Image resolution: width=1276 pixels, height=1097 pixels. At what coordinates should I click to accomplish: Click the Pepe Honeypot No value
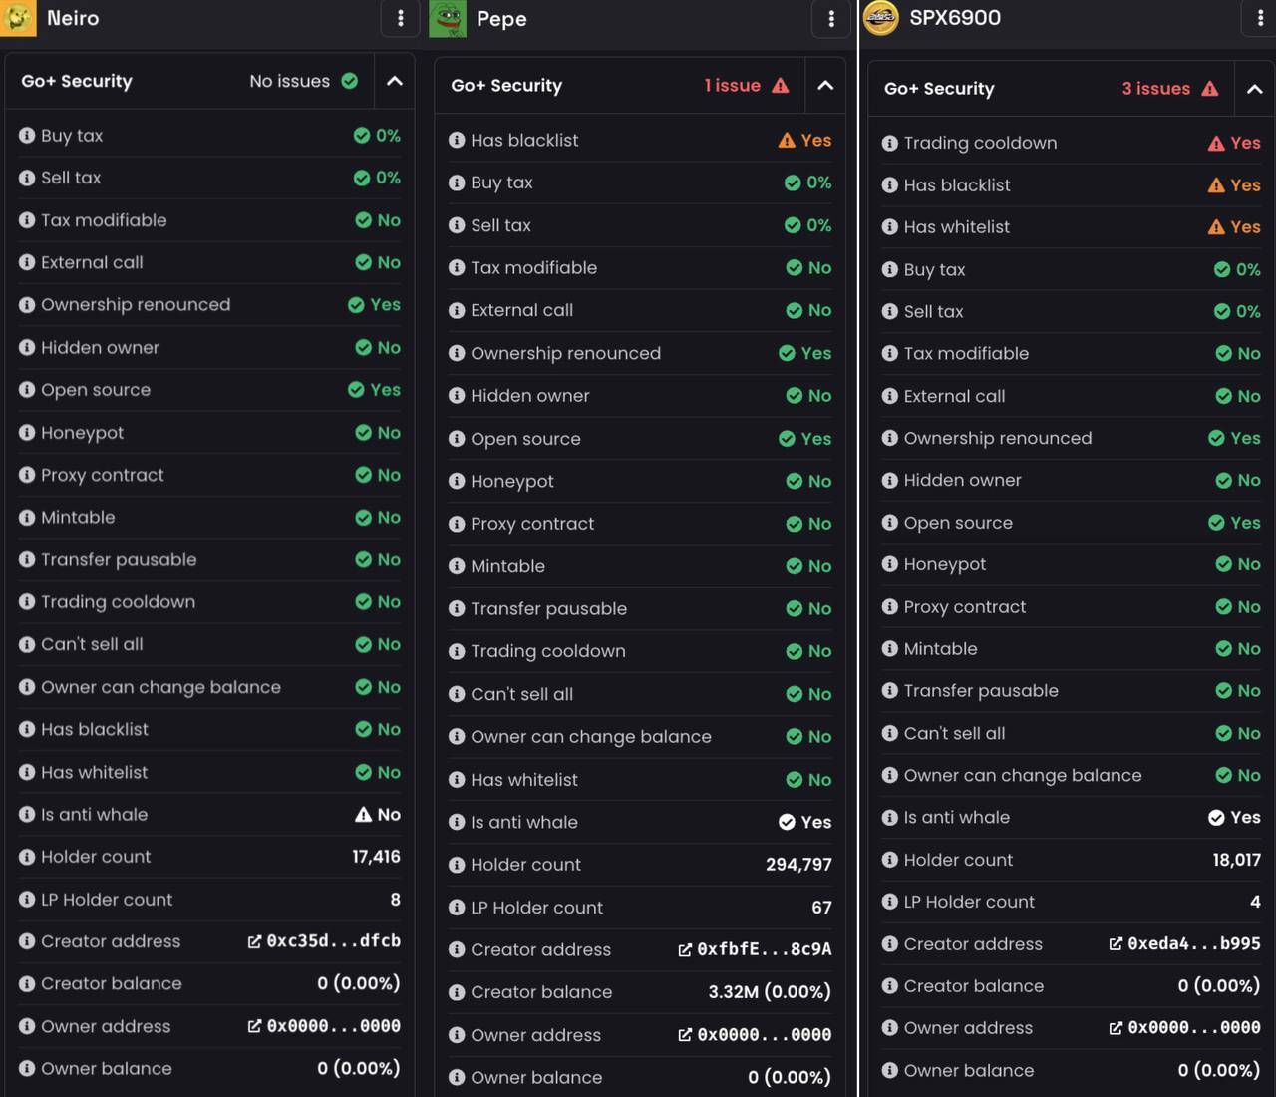click(x=808, y=481)
